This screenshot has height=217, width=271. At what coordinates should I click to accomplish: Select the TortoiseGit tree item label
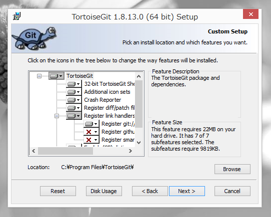[x=79, y=76]
